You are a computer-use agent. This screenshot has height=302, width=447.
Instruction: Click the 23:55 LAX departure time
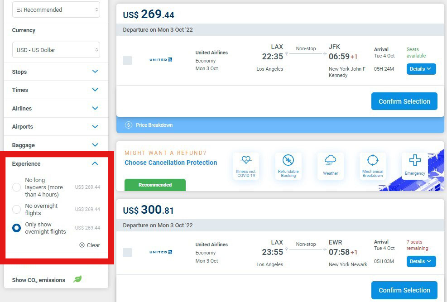pyautogui.click(x=273, y=252)
